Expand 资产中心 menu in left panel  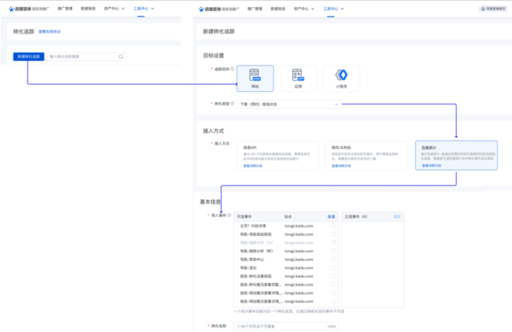(115, 9)
